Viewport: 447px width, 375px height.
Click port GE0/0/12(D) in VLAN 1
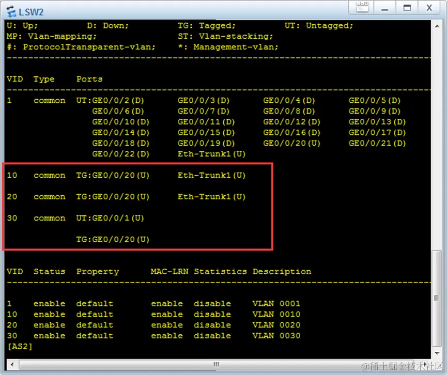tap(291, 122)
